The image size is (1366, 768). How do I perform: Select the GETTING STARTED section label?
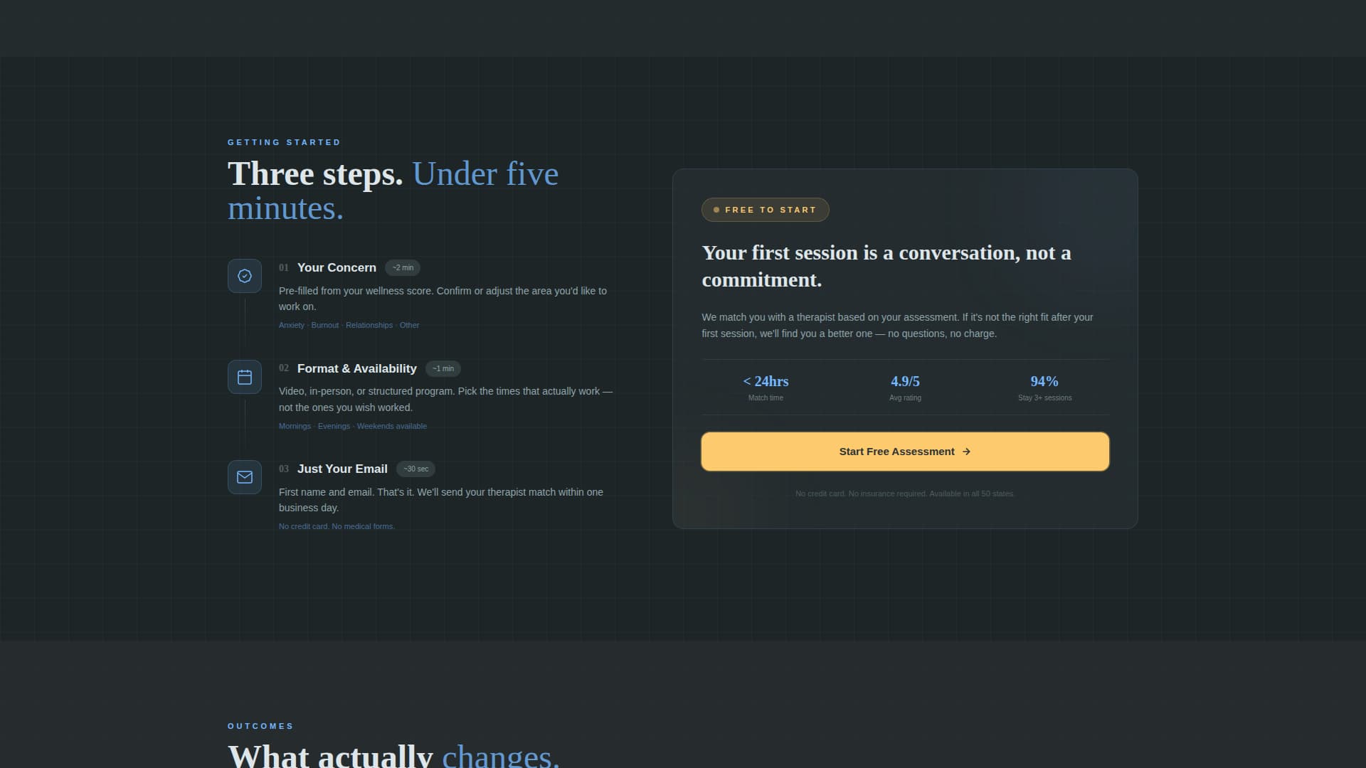click(284, 142)
